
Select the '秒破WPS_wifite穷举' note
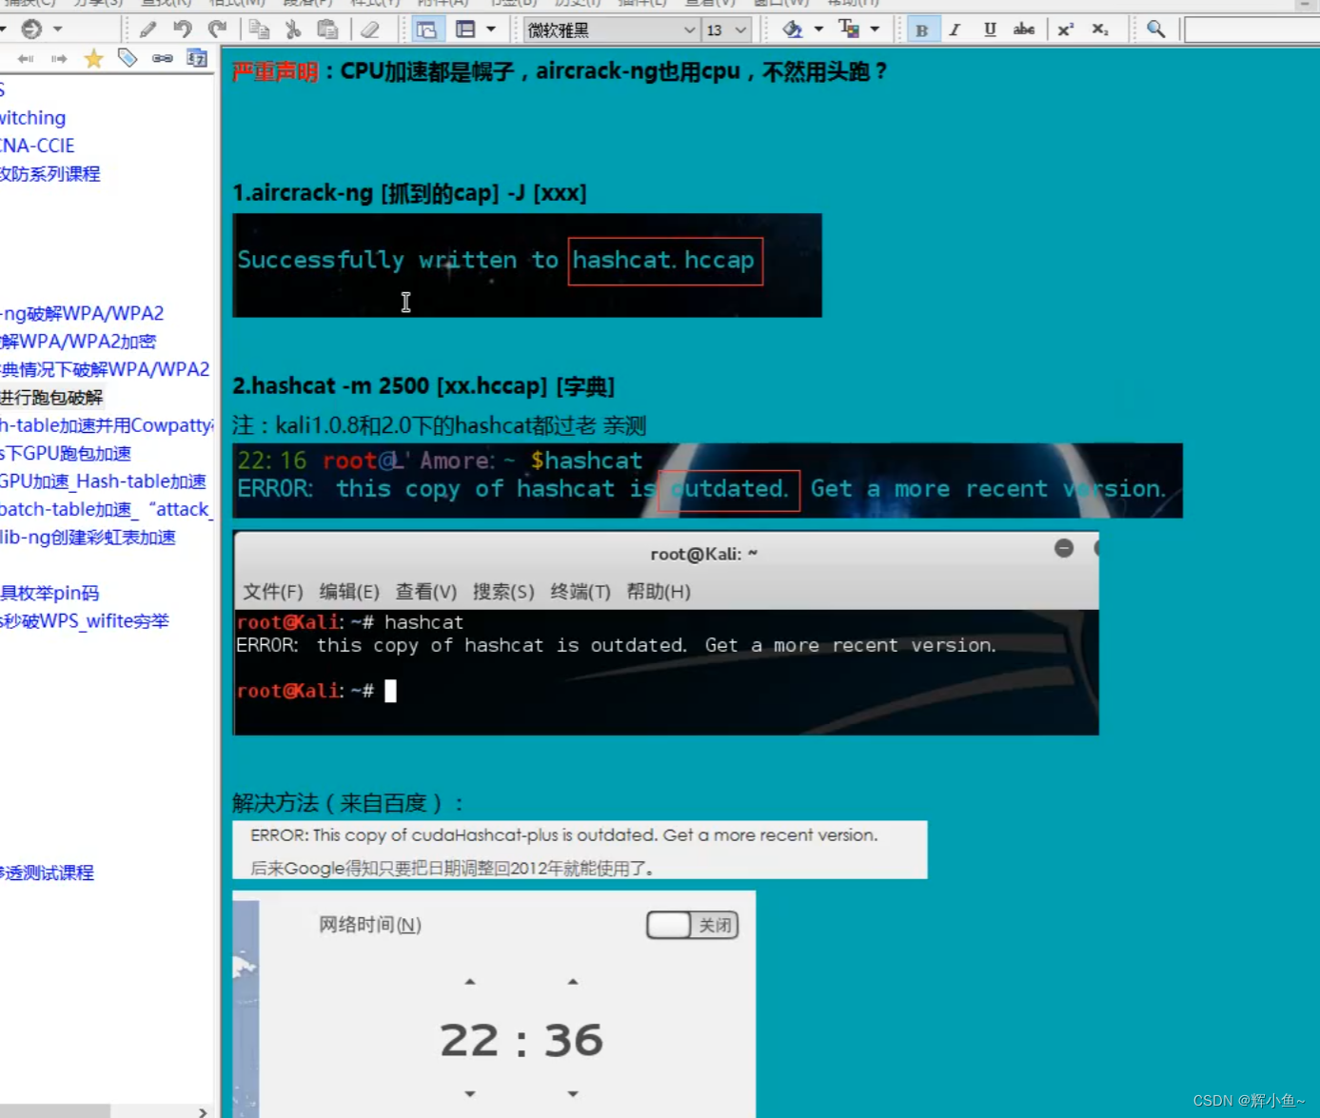click(85, 621)
